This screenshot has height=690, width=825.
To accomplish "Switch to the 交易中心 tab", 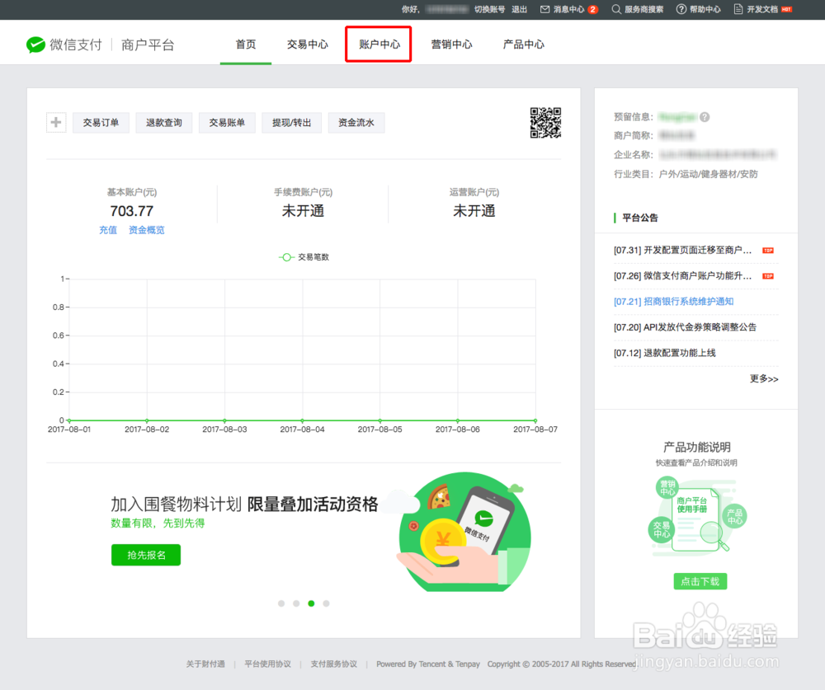I will tap(307, 45).
